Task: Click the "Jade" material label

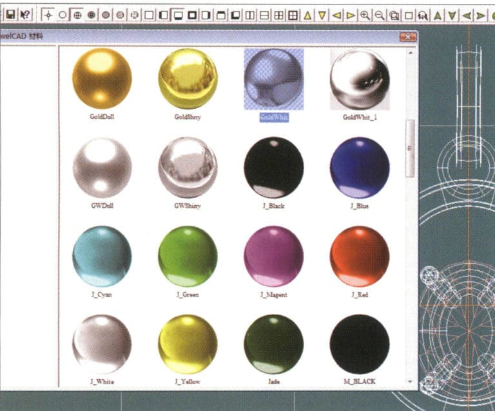Action: pos(274,381)
